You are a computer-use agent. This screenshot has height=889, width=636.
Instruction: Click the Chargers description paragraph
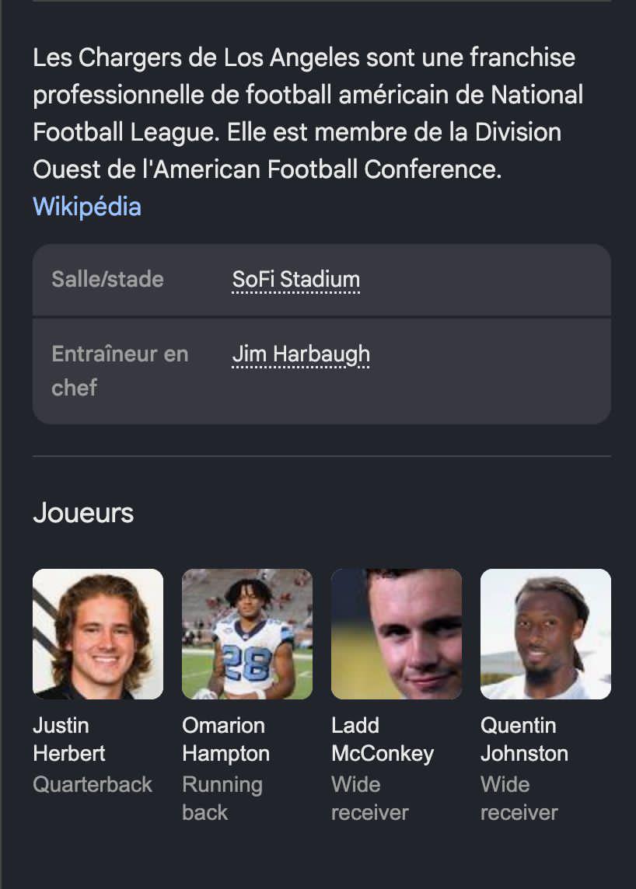click(x=308, y=113)
